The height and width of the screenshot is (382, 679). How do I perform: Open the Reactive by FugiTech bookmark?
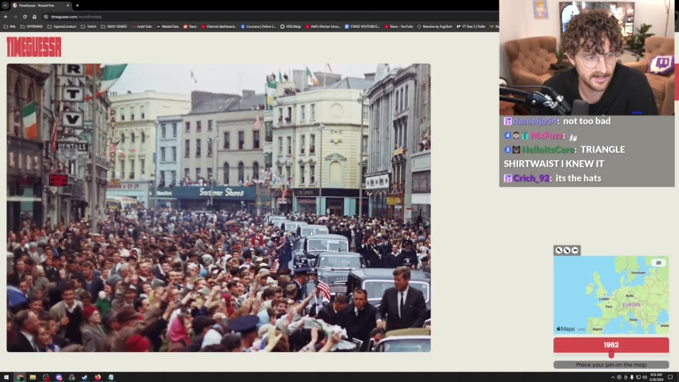click(435, 26)
